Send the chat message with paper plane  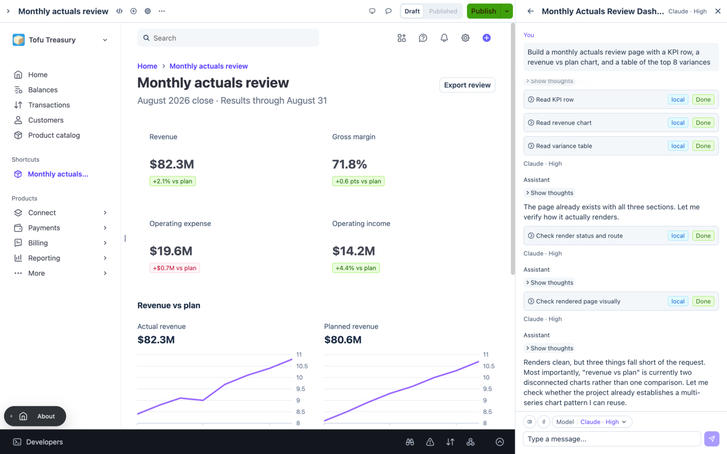click(x=712, y=439)
